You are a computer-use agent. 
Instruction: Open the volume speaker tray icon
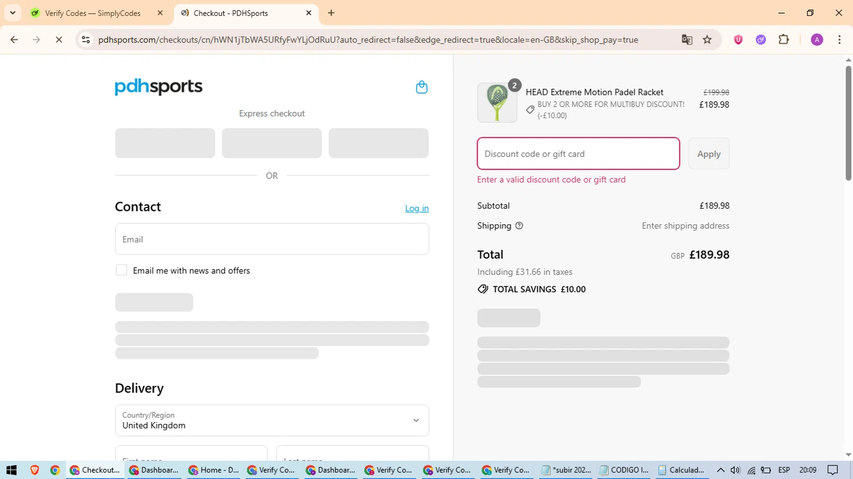735,470
